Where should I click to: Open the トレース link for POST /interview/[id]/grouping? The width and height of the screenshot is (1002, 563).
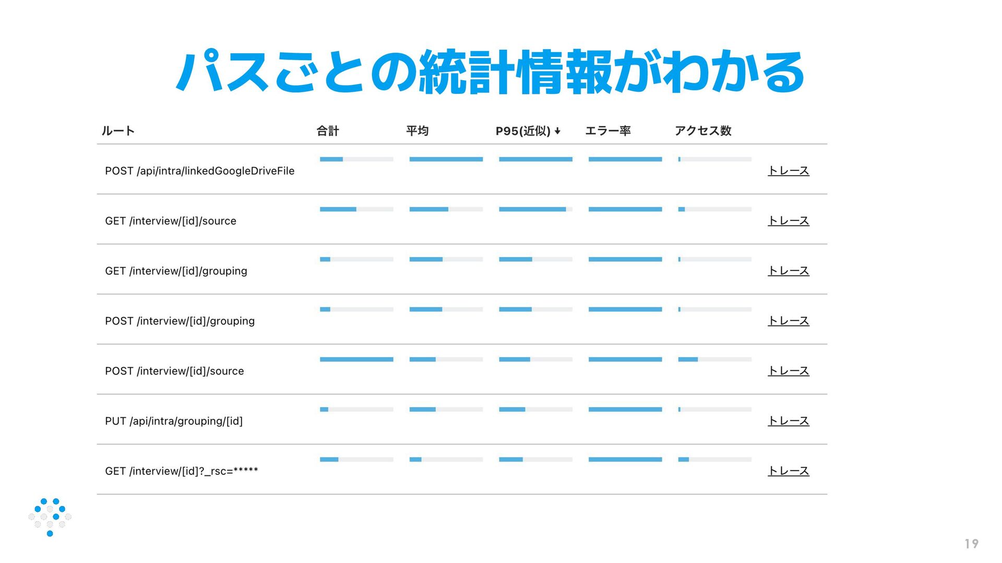pos(788,321)
